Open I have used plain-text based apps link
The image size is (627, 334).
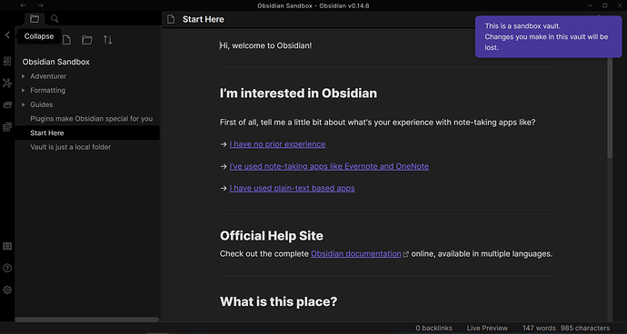point(292,188)
